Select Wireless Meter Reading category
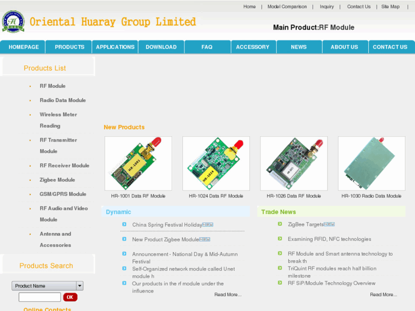 [58, 120]
